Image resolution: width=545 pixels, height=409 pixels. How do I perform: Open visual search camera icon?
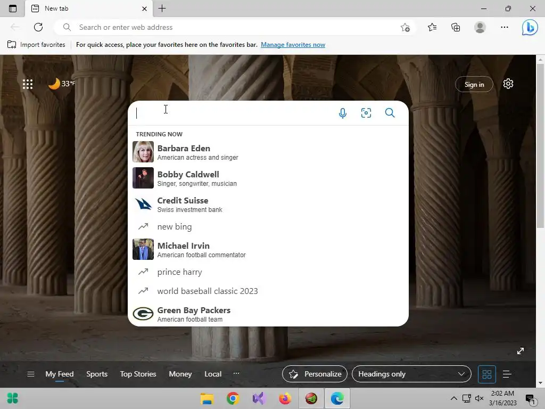click(x=366, y=113)
